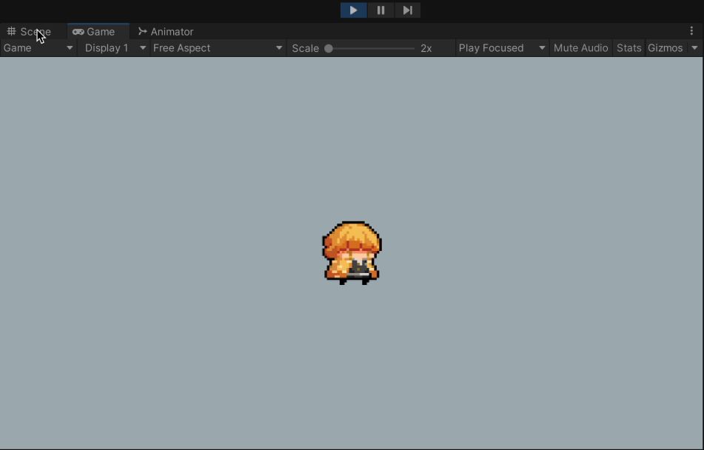Expand the arrow next to Gizmos
Image resolution: width=704 pixels, height=450 pixels.
point(694,48)
